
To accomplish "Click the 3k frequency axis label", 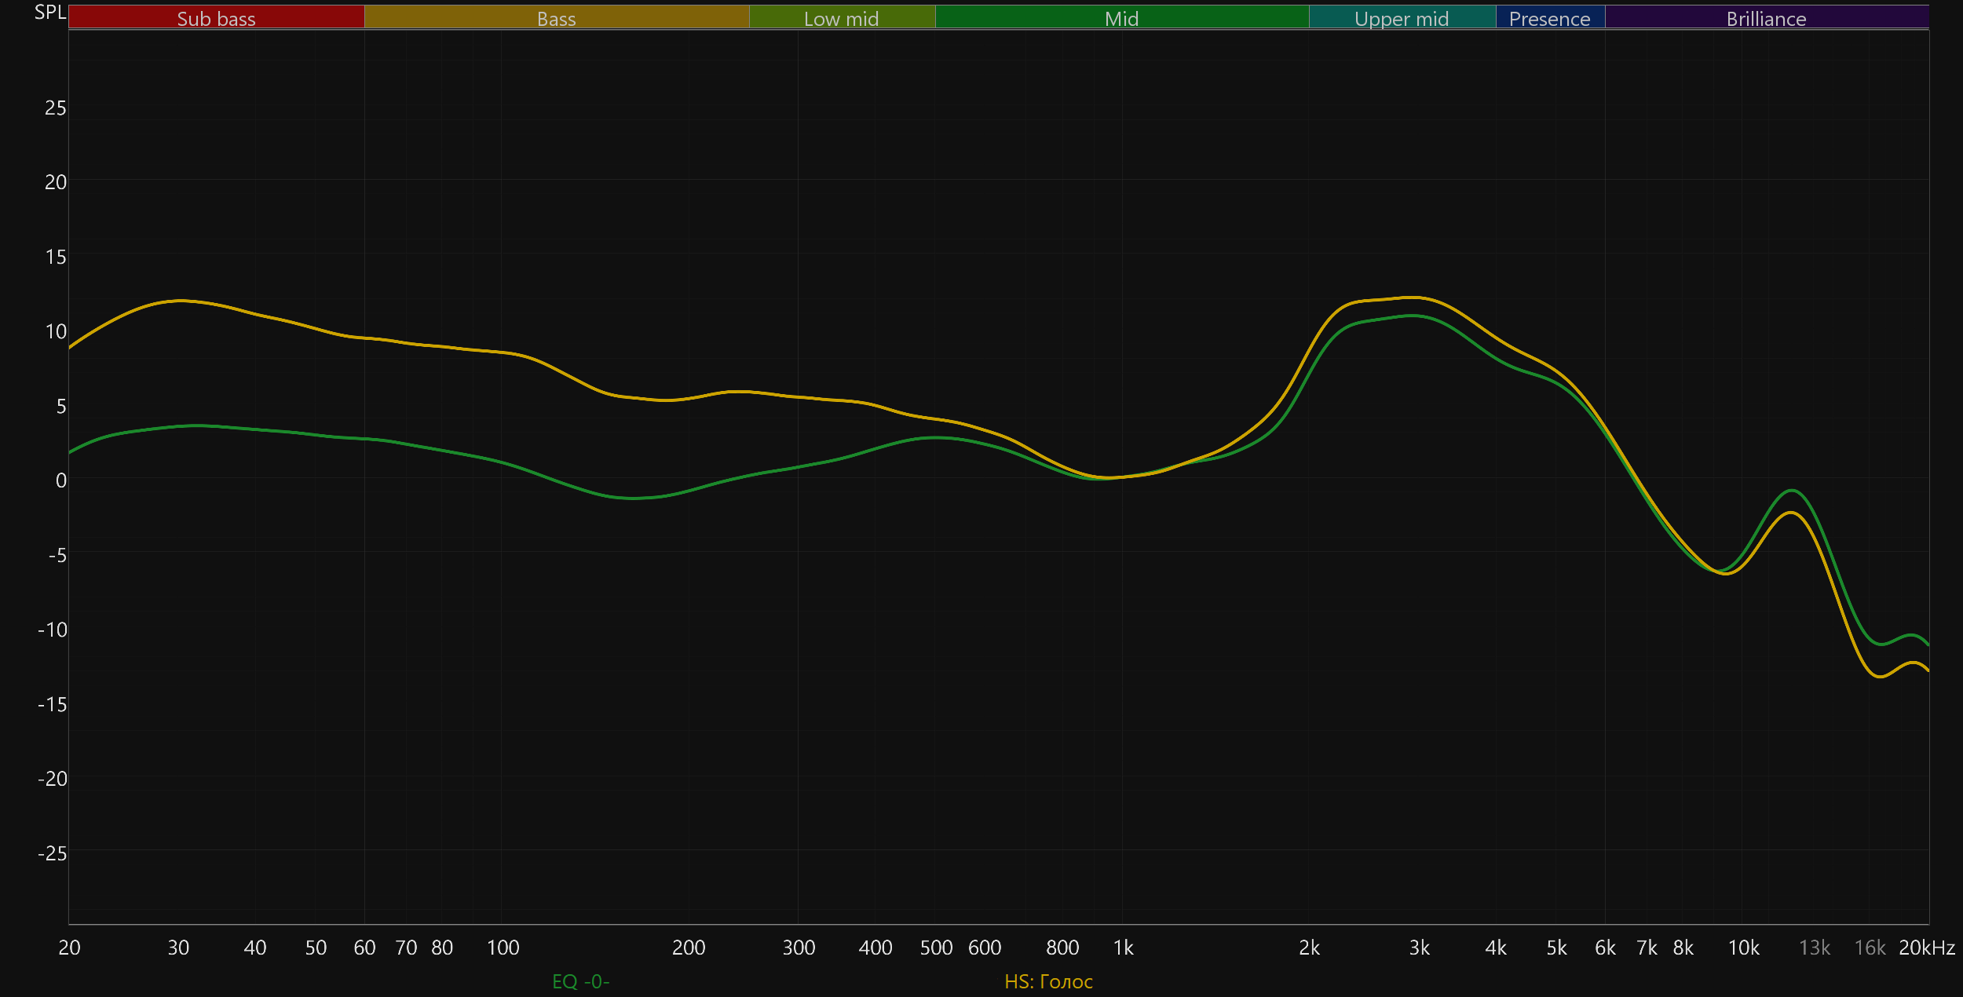I will point(1419,948).
